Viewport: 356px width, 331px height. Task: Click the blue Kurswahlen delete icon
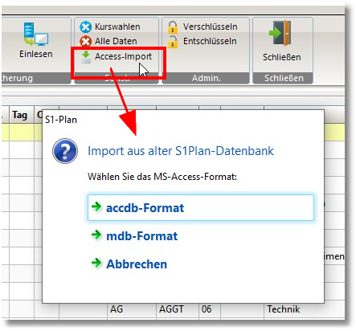click(85, 27)
